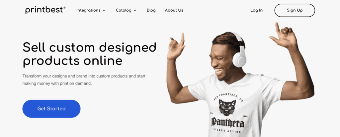Click the 'Transform your designs' paragraph text

pyautogui.click(x=84, y=80)
